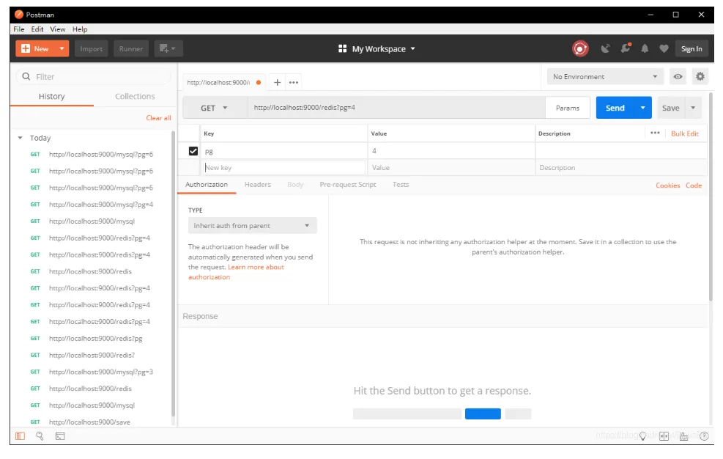Uncheck the pg parameter checkbox
Image resolution: width=723 pixels, height=459 pixels.
(x=193, y=151)
